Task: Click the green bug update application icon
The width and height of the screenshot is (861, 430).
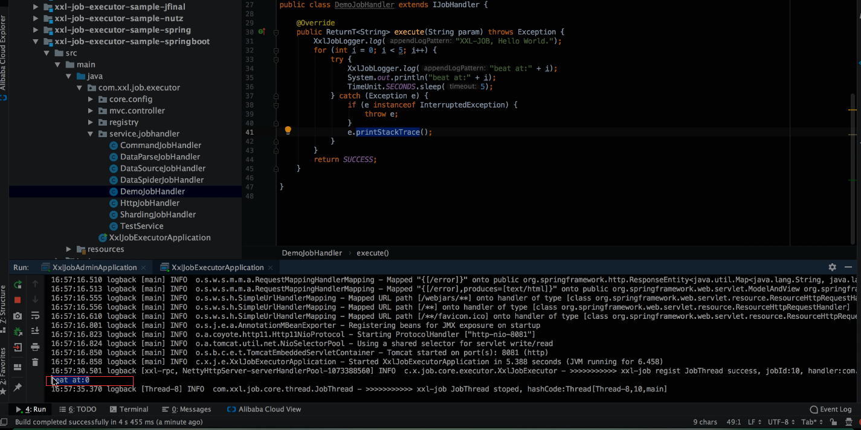Action: point(18,332)
